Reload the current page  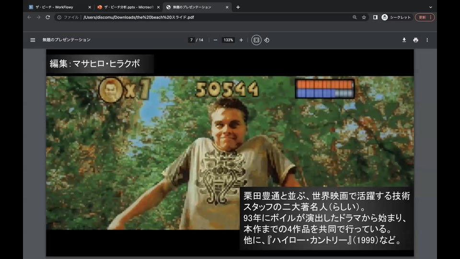(x=48, y=17)
